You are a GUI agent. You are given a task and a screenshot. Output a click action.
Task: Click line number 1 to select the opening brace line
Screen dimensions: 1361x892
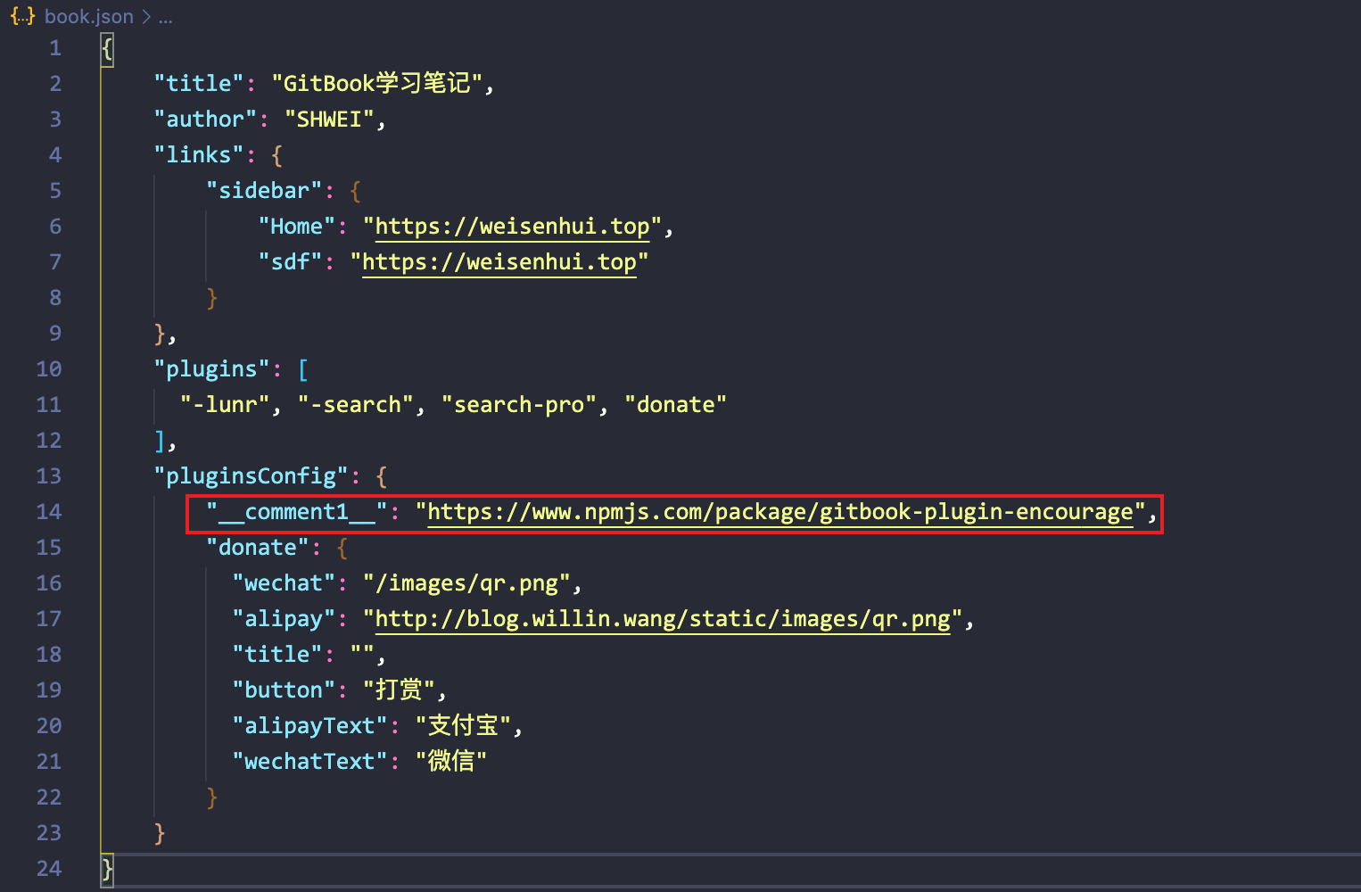point(54,47)
